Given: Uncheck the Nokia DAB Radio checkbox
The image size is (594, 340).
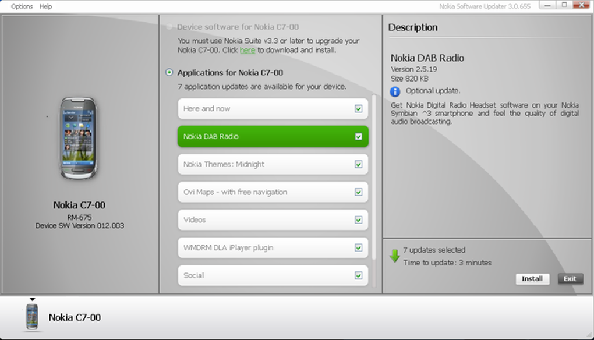Looking at the screenshot, I should tap(358, 136).
